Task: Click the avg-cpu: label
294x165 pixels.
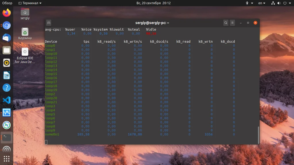Action: (x=53, y=30)
